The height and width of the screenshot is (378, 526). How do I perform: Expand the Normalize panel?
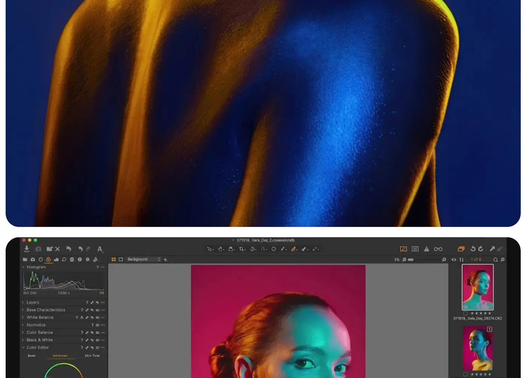(x=23, y=325)
